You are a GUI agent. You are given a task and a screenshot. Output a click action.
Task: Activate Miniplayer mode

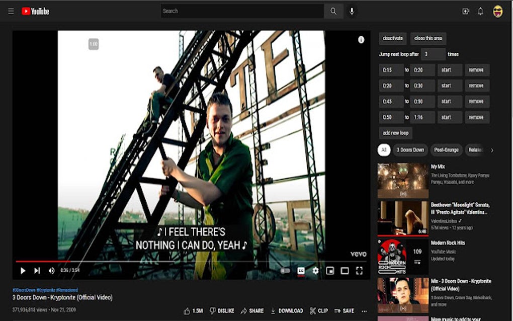329,270
